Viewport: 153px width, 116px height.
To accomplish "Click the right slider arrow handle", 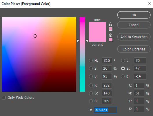I will 87,41.
